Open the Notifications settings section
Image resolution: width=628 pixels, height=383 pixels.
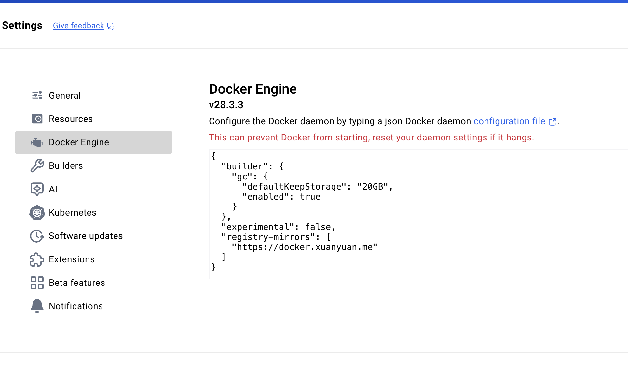point(94,306)
